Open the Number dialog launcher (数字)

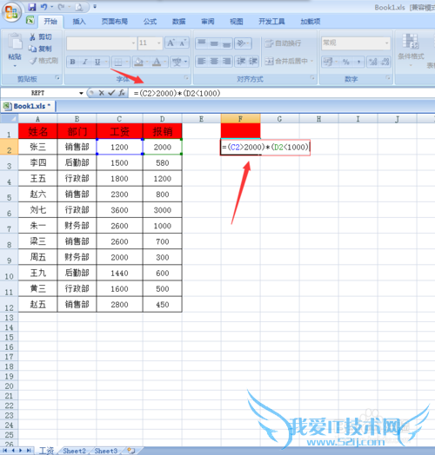click(388, 78)
